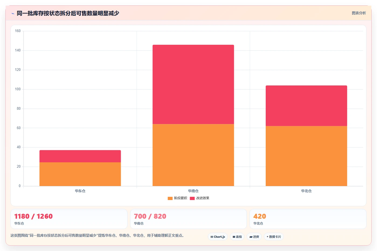
Task: Click the 图表分析 label in header
Action: 359,13
